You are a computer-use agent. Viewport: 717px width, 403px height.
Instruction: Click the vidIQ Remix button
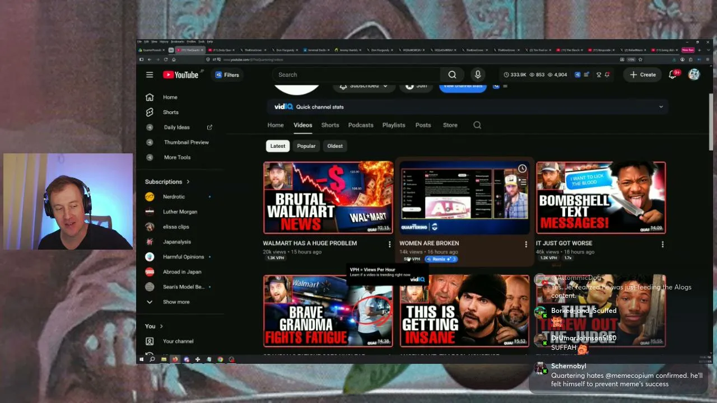[x=441, y=259]
